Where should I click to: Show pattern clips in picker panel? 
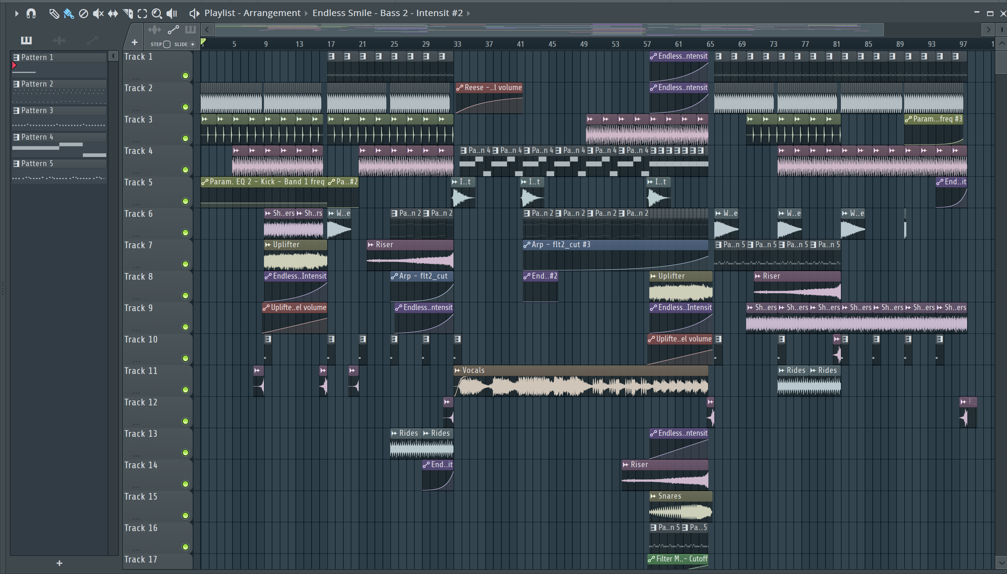coord(27,40)
